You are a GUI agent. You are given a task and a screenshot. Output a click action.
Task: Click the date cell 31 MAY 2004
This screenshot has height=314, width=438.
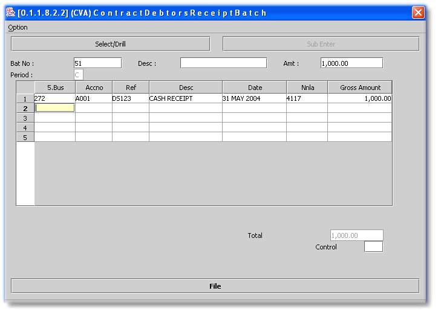(254, 98)
